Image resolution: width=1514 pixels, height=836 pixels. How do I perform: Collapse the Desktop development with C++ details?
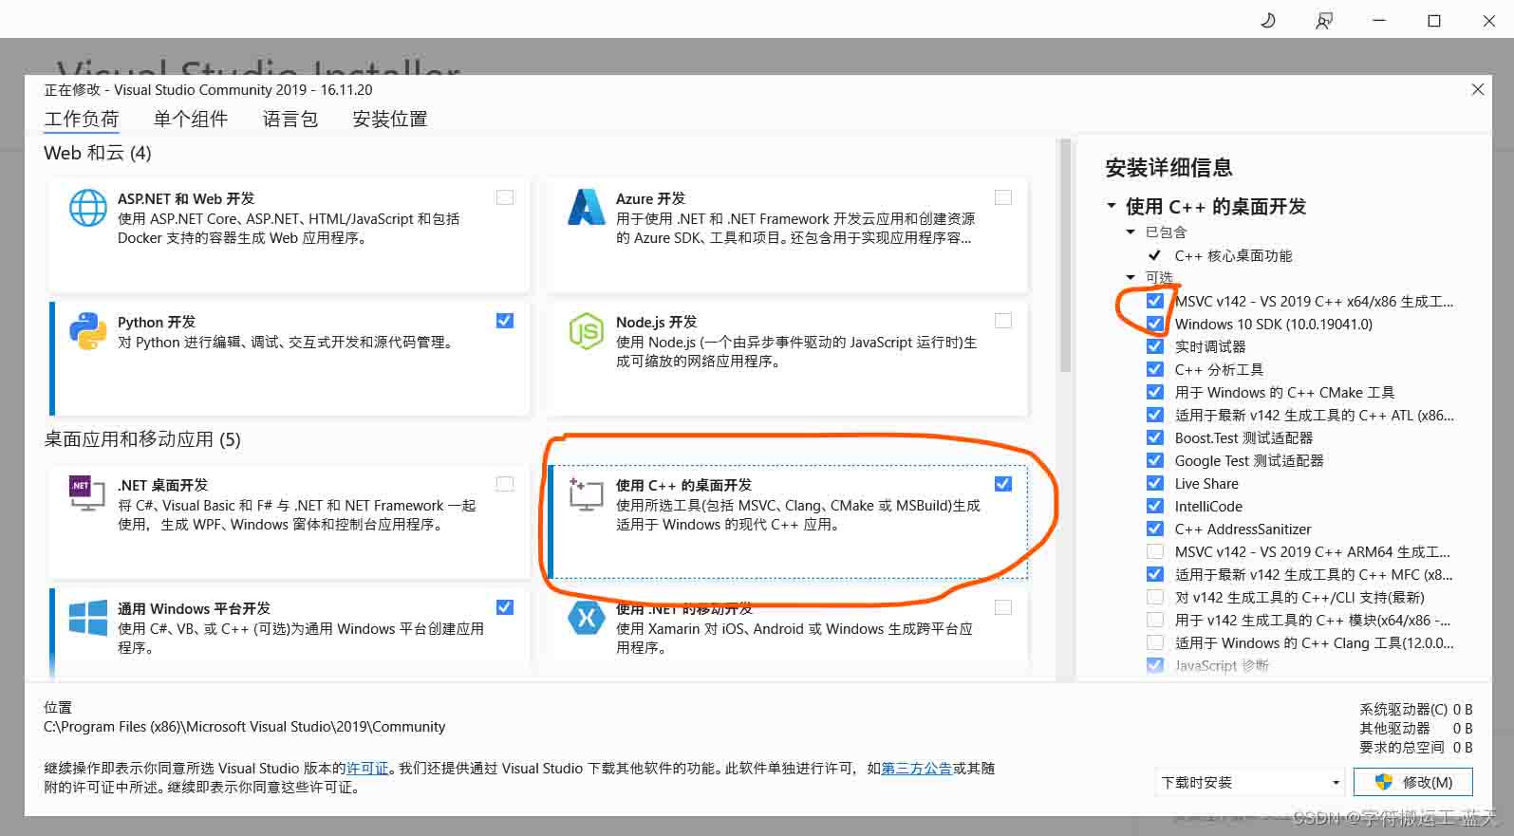coord(1112,206)
